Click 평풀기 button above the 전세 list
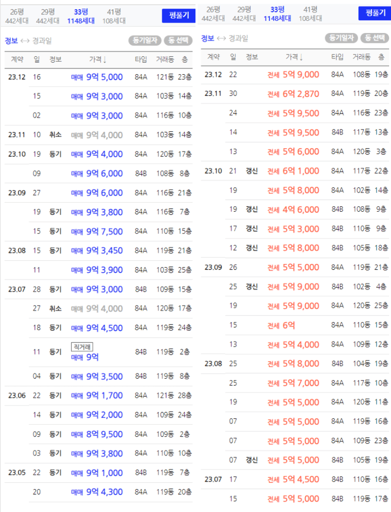This screenshot has height=512, width=391. (374, 13)
